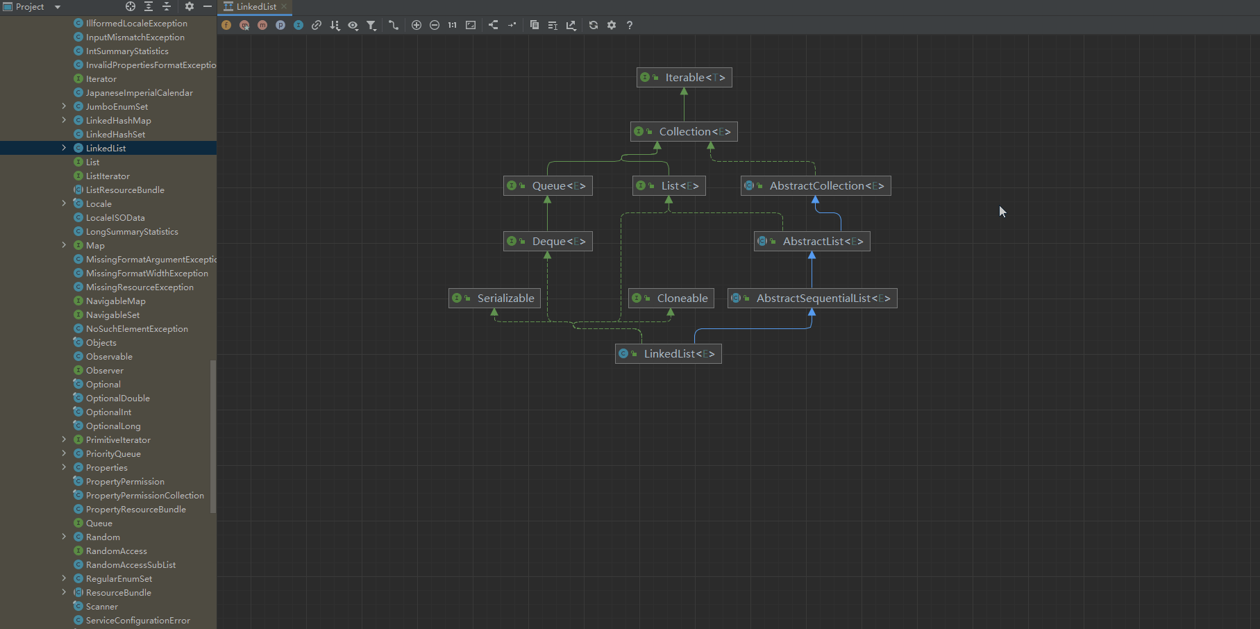Click the Fit Content icon

(471, 25)
